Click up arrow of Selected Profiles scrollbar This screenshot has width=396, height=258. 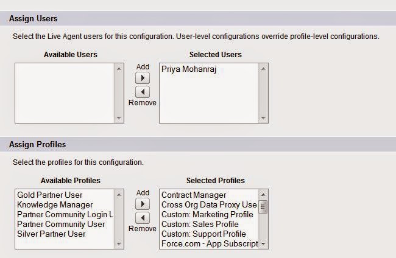[263, 195]
